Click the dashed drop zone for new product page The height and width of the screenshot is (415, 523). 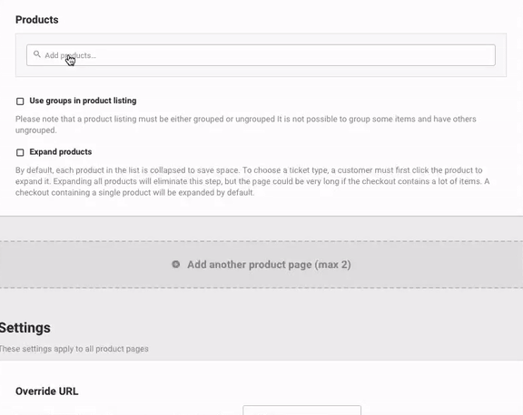tap(261, 265)
